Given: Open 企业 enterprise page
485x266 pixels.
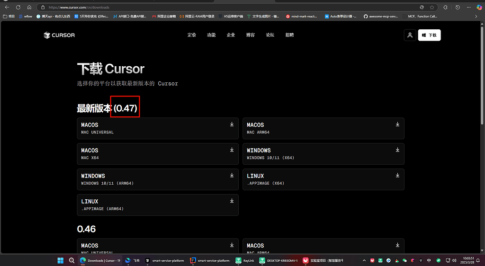Looking at the screenshot, I should pyautogui.click(x=231, y=35).
